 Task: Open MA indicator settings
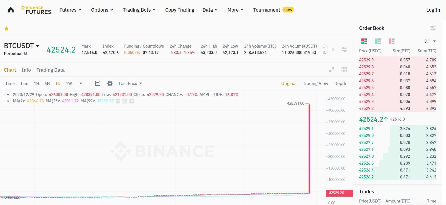(125, 101)
